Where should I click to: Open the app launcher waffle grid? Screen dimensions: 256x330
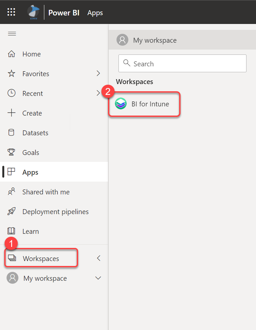click(11, 12)
